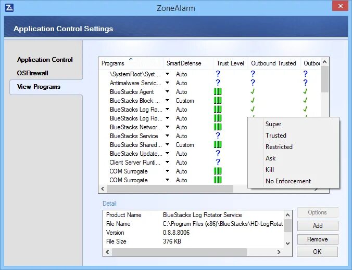352x270 pixels.
Task: Click last column checkmark for BlueStacks Block
Action: tap(305, 101)
